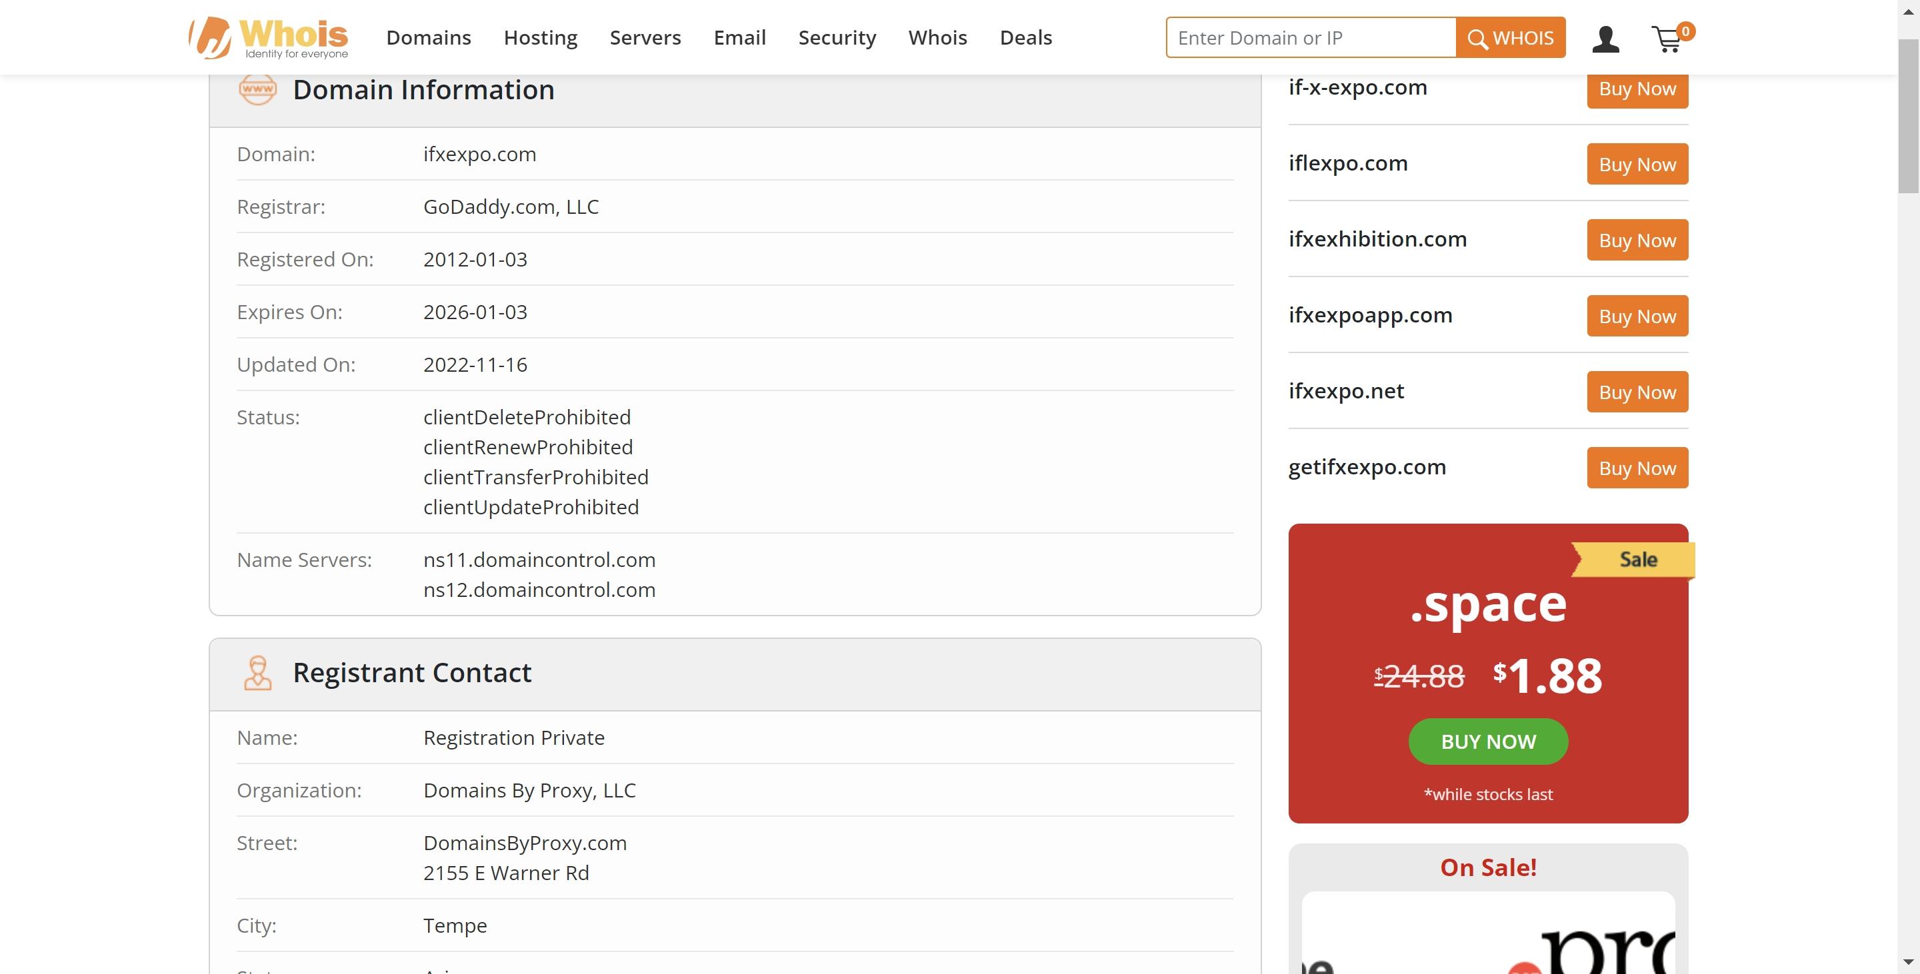Click the Registrant Contact person icon
The image size is (1920, 974).
256,672
